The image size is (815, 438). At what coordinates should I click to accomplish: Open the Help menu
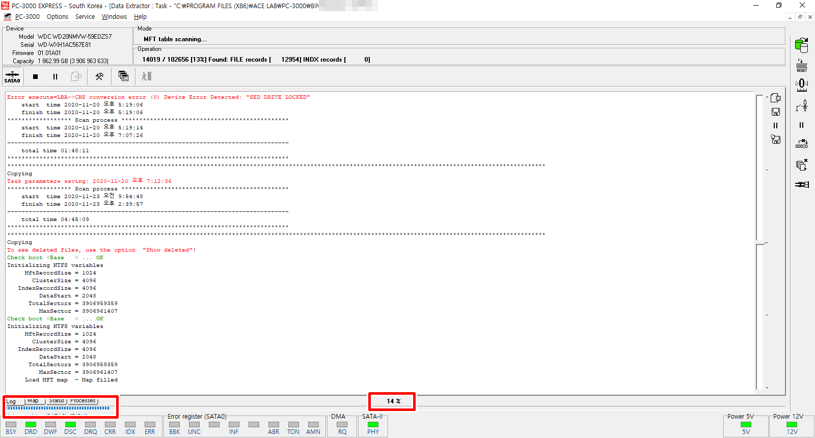140,17
